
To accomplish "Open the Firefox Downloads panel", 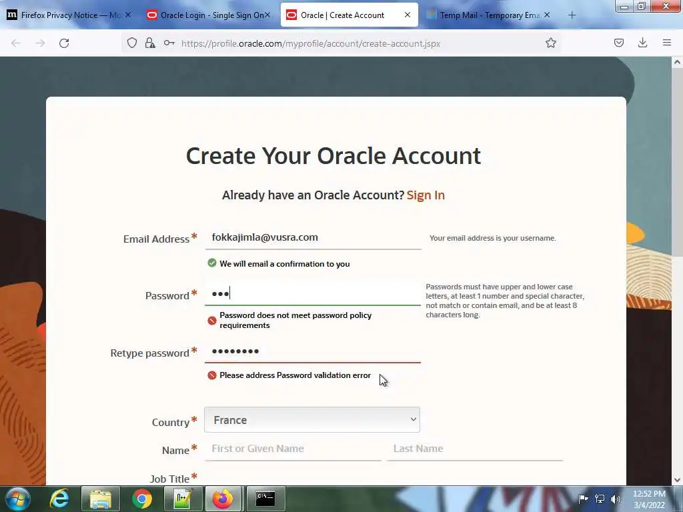I will (x=642, y=43).
